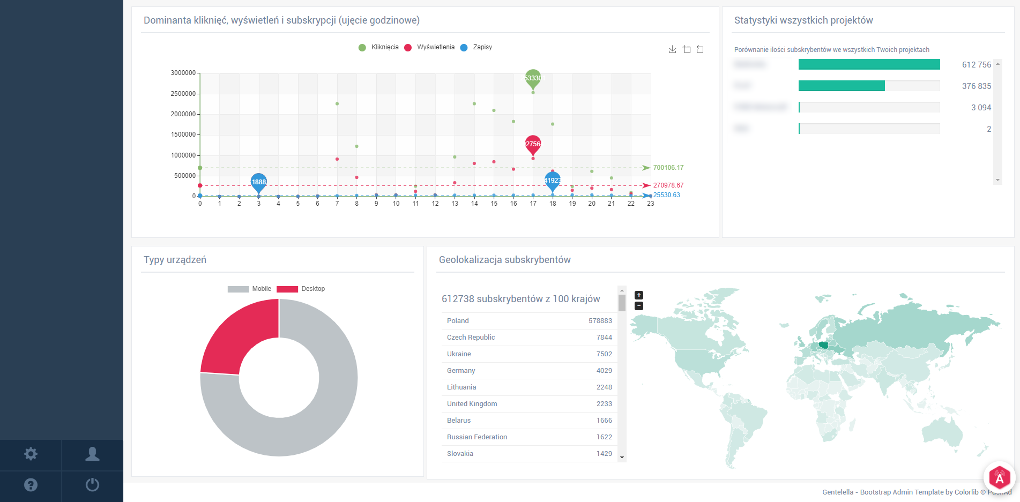Viewport: 1020px width, 502px height.
Task: Click the help question mark icon
Action: click(x=31, y=485)
